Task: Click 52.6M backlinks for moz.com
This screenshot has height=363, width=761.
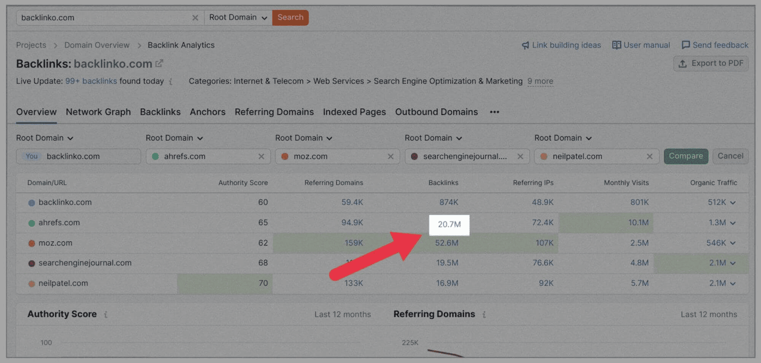Action: coord(447,243)
